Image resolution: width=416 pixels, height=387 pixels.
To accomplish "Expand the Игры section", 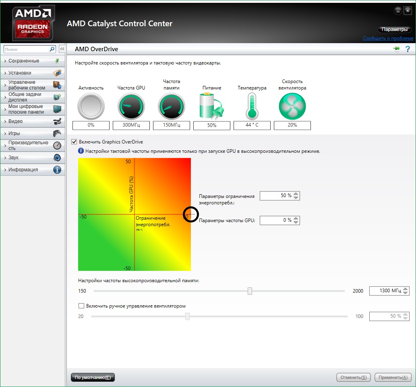I will [5, 133].
